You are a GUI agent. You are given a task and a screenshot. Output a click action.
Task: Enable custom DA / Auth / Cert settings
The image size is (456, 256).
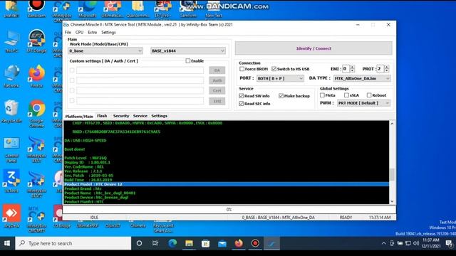point(188,61)
